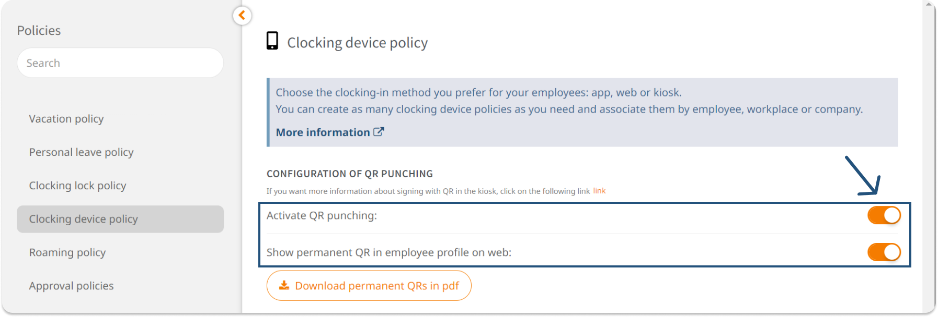
Task: Collapse the Policies sidebar with the orange chevron
Action: tap(242, 16)
